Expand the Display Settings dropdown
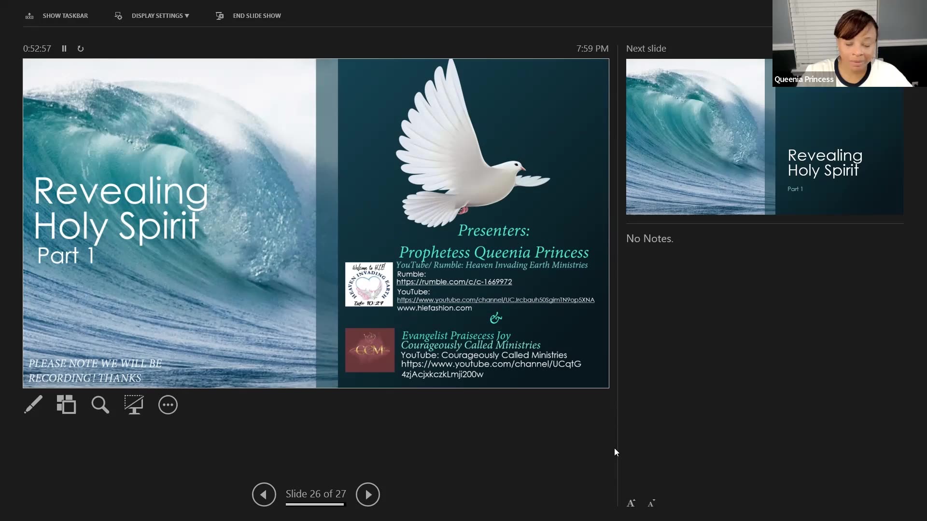Image resolution: width=927 pixels, height=521 pixels. pos(160,16)
